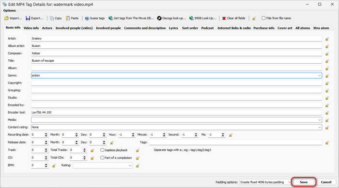Screen dimensions: 339x188
Task: Toggle the lock icon for the Title field
Action: 327,61
